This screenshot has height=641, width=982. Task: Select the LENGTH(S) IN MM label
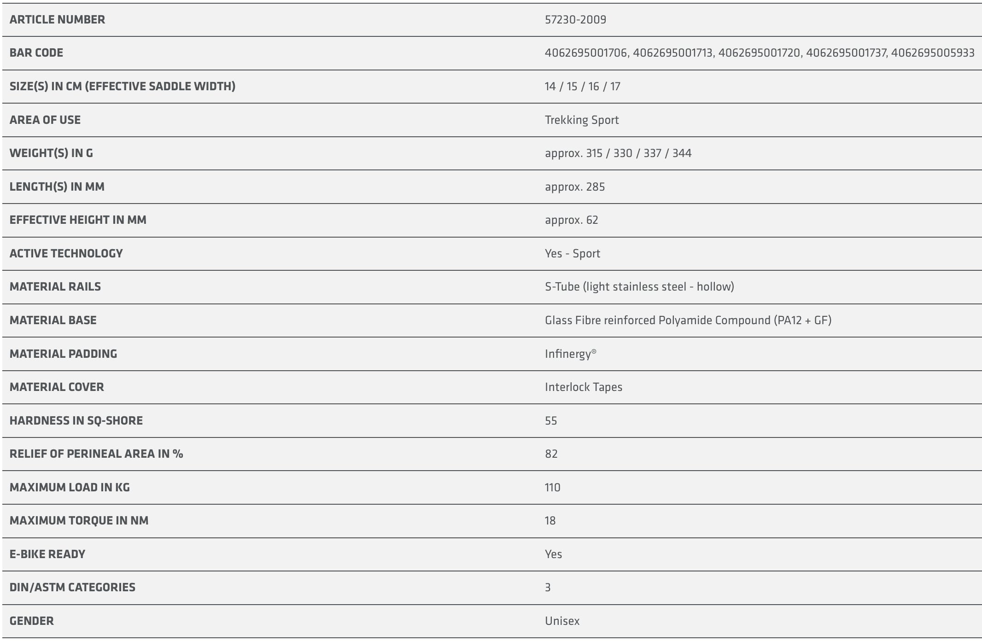coord(57,187)
